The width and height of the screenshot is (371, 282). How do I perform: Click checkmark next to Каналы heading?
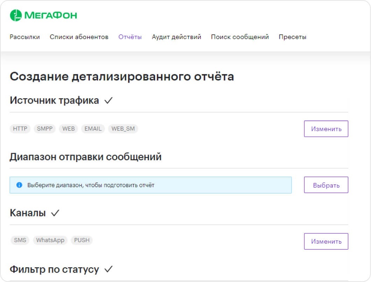point(55,213)
